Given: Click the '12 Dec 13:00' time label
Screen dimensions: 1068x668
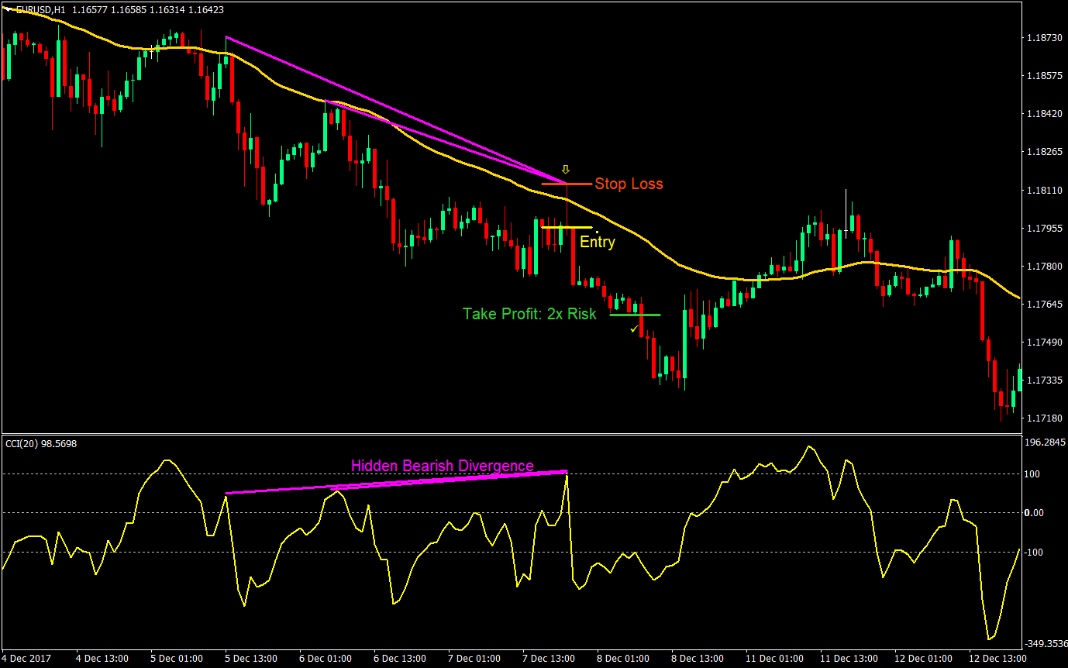Looking at the screenshot, I should click(997, 659).
